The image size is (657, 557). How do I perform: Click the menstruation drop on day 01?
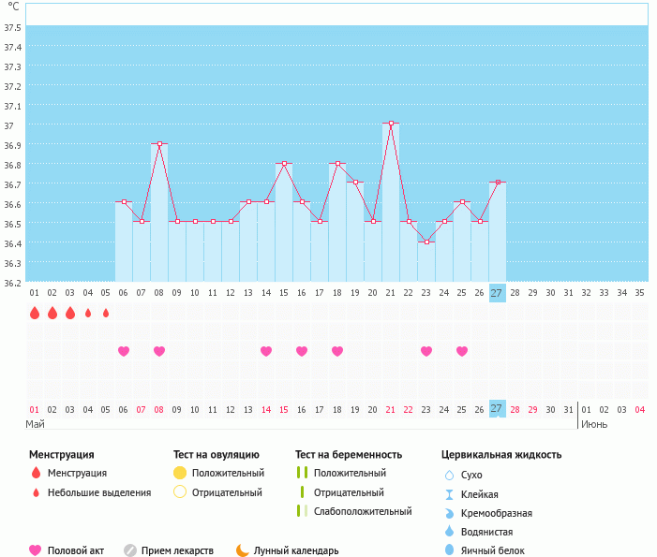[35, 313]
